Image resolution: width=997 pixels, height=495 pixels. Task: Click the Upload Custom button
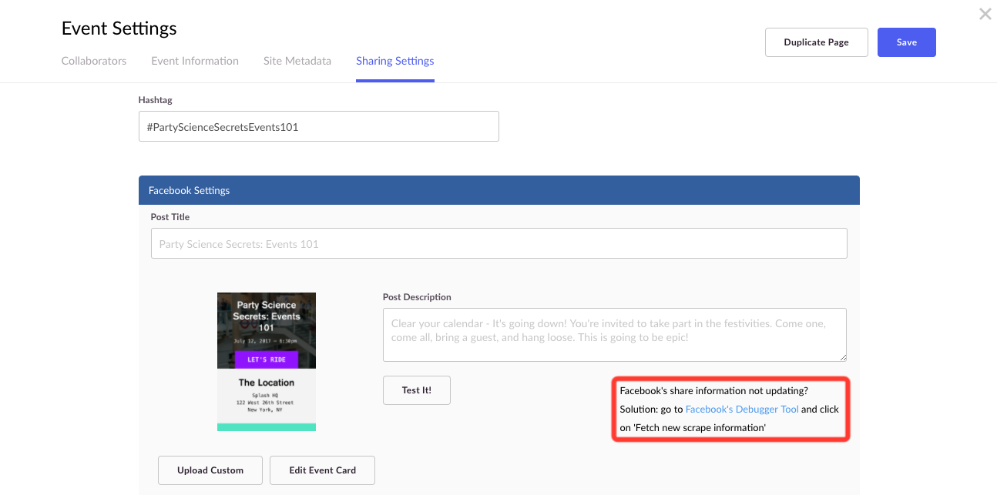(210, 470)
